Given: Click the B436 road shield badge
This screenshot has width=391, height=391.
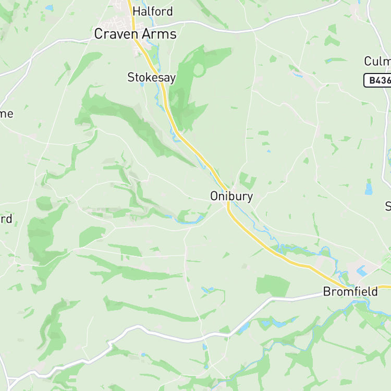Looking at the screenshot, I should [x=377, y=80].
